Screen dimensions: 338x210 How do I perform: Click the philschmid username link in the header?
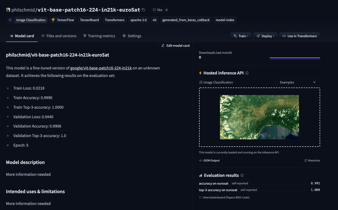23,10
